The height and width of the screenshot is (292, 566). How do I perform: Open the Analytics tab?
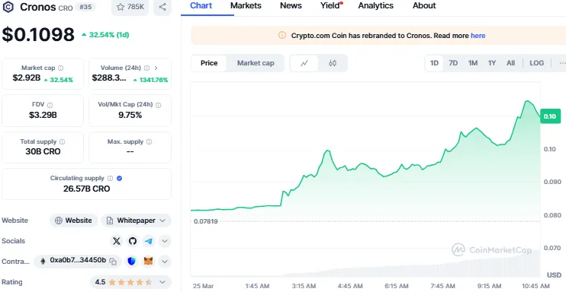click(x=376, y=6)
